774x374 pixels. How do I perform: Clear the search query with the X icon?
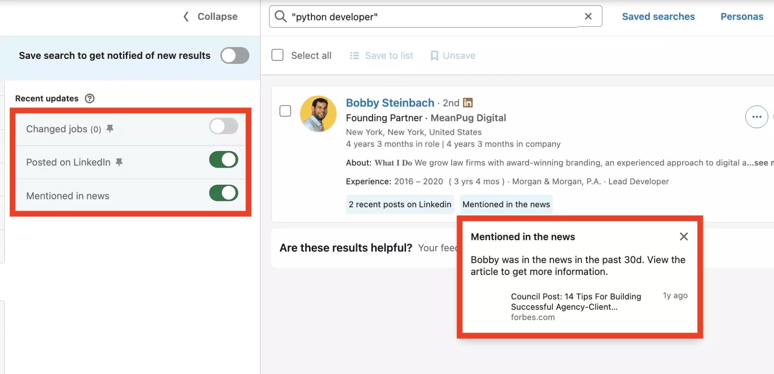(588, 16)
